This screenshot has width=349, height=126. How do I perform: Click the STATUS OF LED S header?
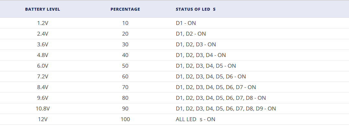(196, 9)
